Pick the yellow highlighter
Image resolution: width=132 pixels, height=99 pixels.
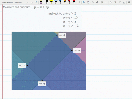coord(51,2)
